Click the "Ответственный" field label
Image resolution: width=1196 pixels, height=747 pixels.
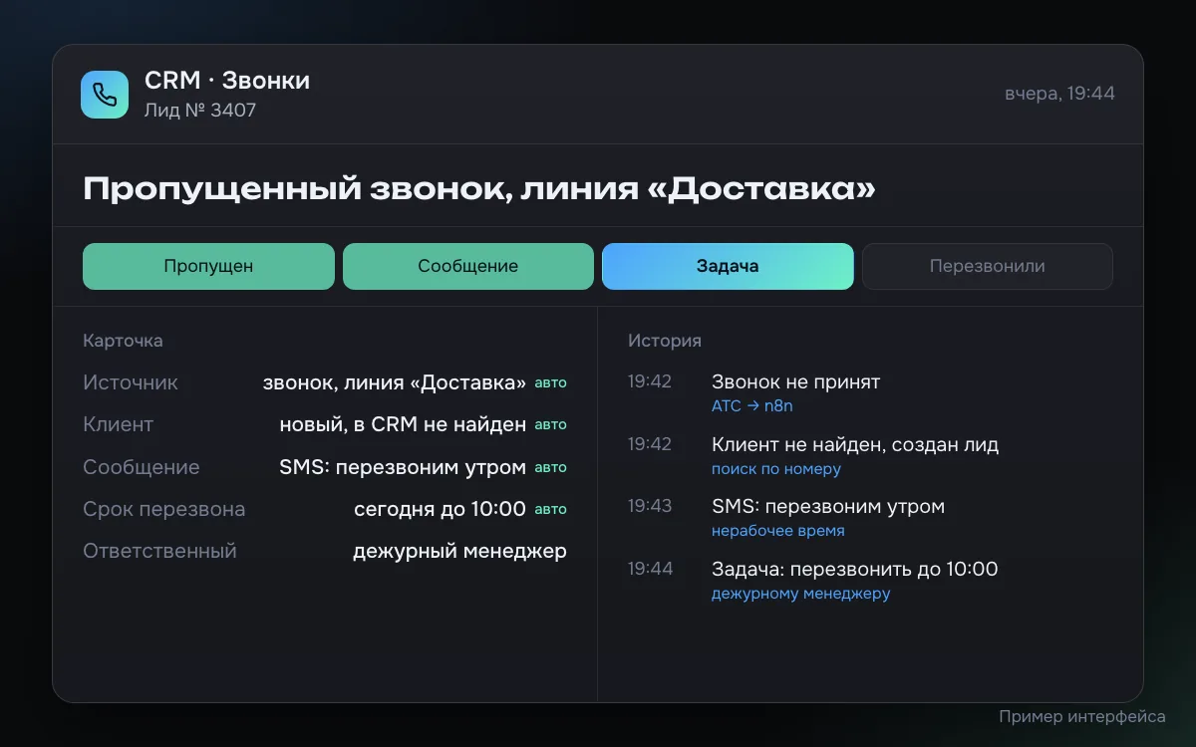point(160,551)
